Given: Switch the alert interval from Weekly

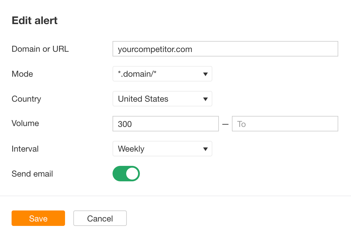Looking at the screenshot, I should pos(162,149).
